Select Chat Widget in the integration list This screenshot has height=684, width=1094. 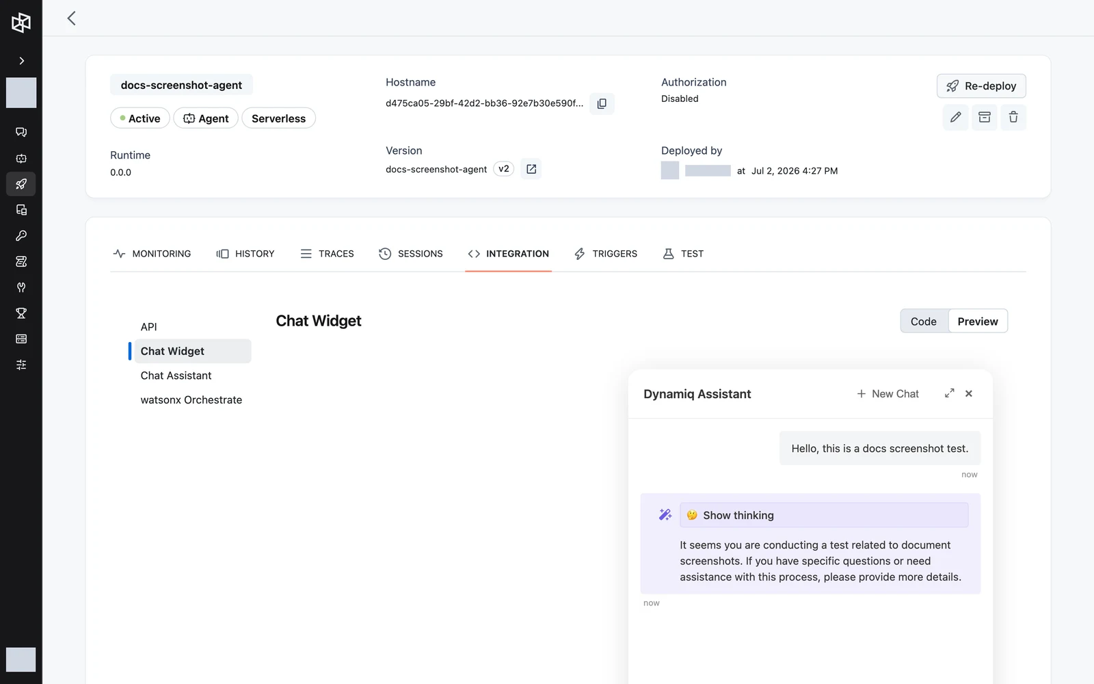(x=192, y=351)
